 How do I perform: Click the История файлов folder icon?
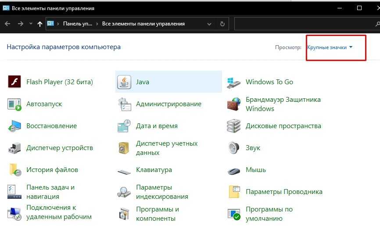pos(14,170)
